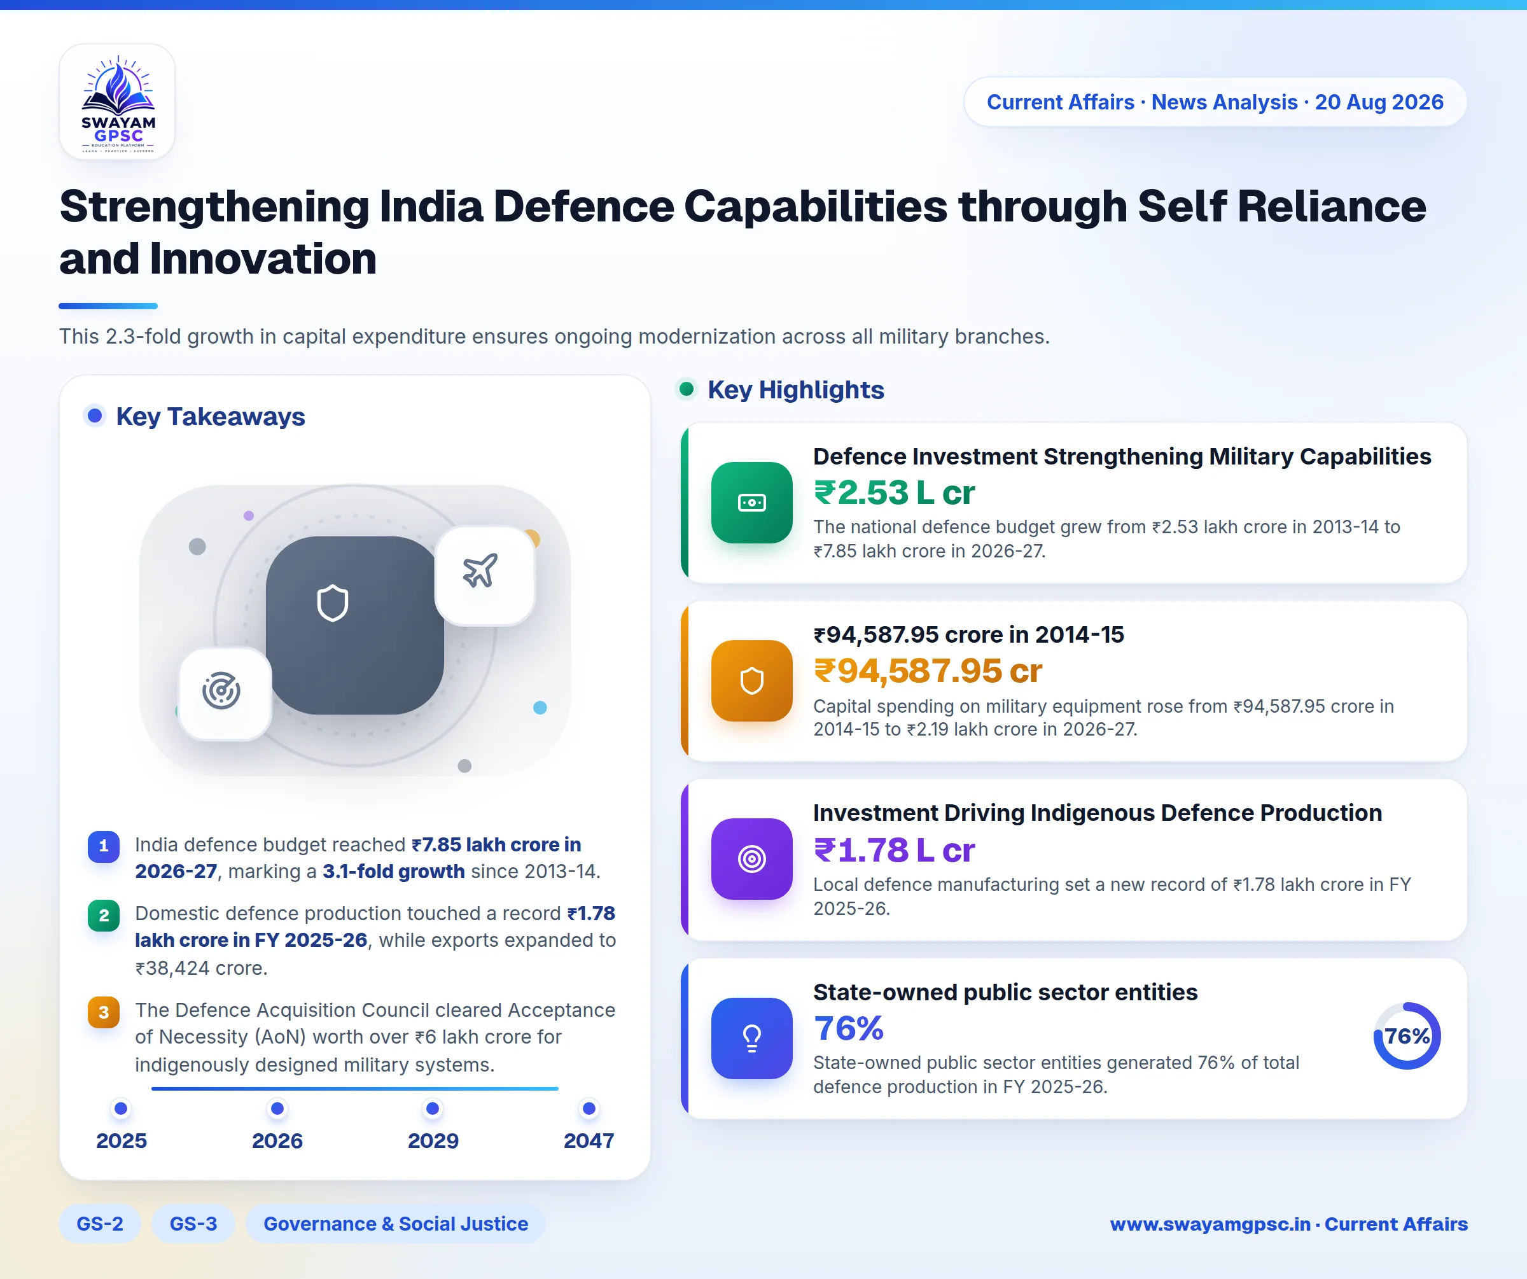
Task: Click the Current Affairs News Analysis date pill
Action: (1215, 102)
